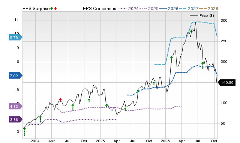Click the 2024 EPS consensus legend entry

pos(129,9)
